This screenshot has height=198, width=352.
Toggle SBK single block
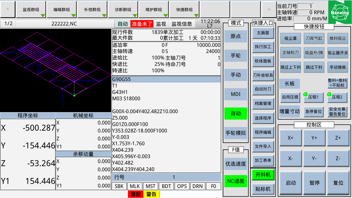tap(119, 186)
